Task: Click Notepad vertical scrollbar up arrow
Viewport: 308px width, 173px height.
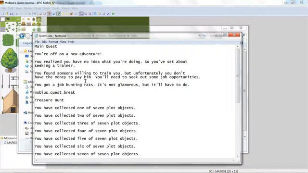Action: click(238, 47)
